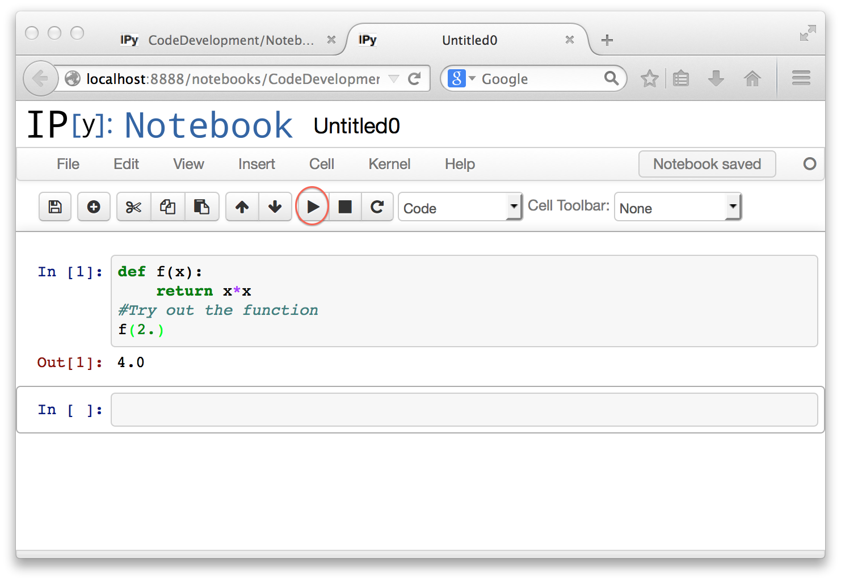Run the cell with the play button
Viewport: 841px width, 581px height.
click(313, 207)
